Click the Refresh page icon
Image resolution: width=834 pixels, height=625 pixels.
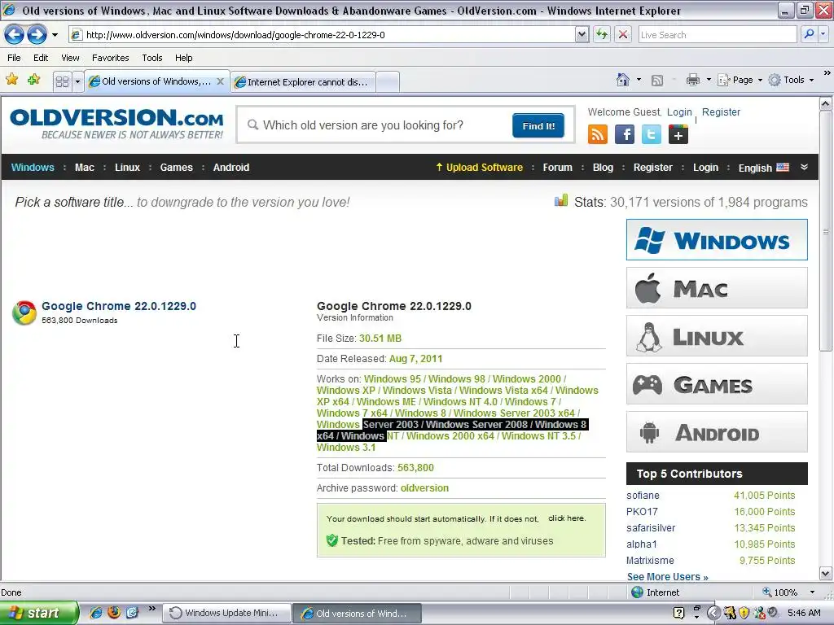[x=602, y=35]
